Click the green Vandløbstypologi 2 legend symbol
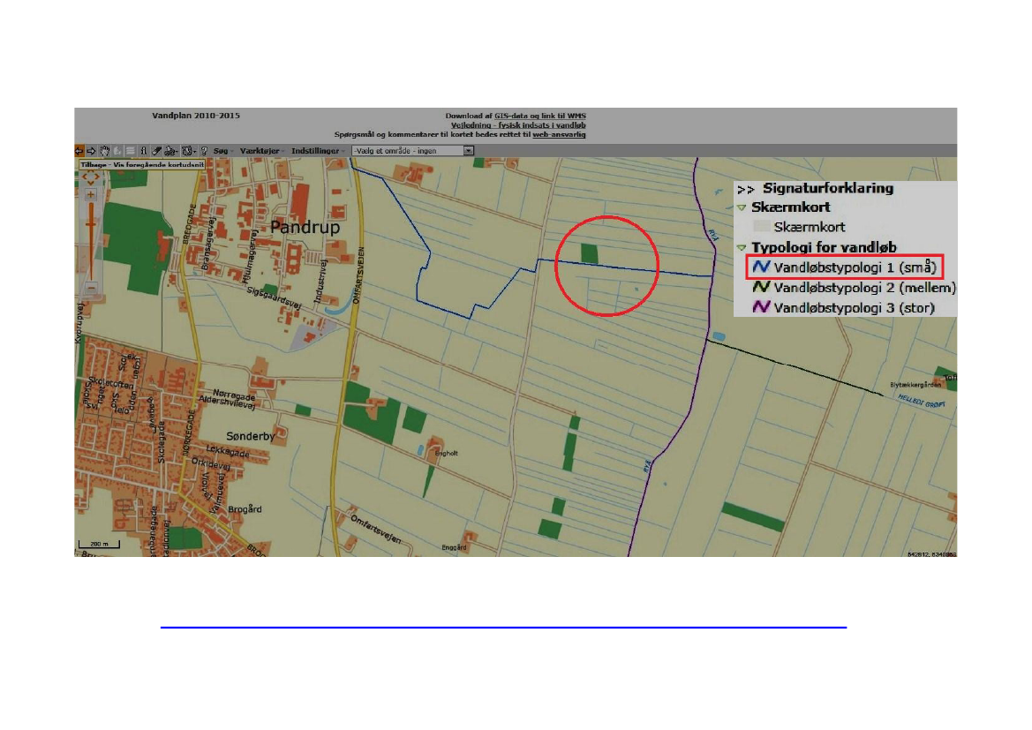Image resolution: width=1032 pixels, height=730 pixels. click(x=762, y=287)
